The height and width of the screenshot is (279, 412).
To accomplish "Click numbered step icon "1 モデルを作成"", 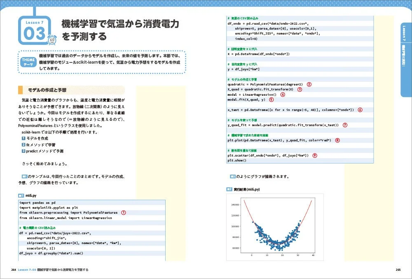I will click(x=23, y=138).
